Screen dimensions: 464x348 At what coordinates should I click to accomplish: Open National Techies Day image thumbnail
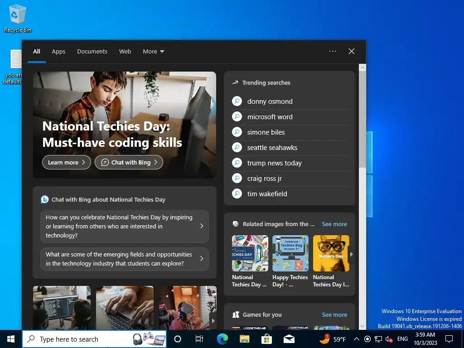[x=250, y=253]
